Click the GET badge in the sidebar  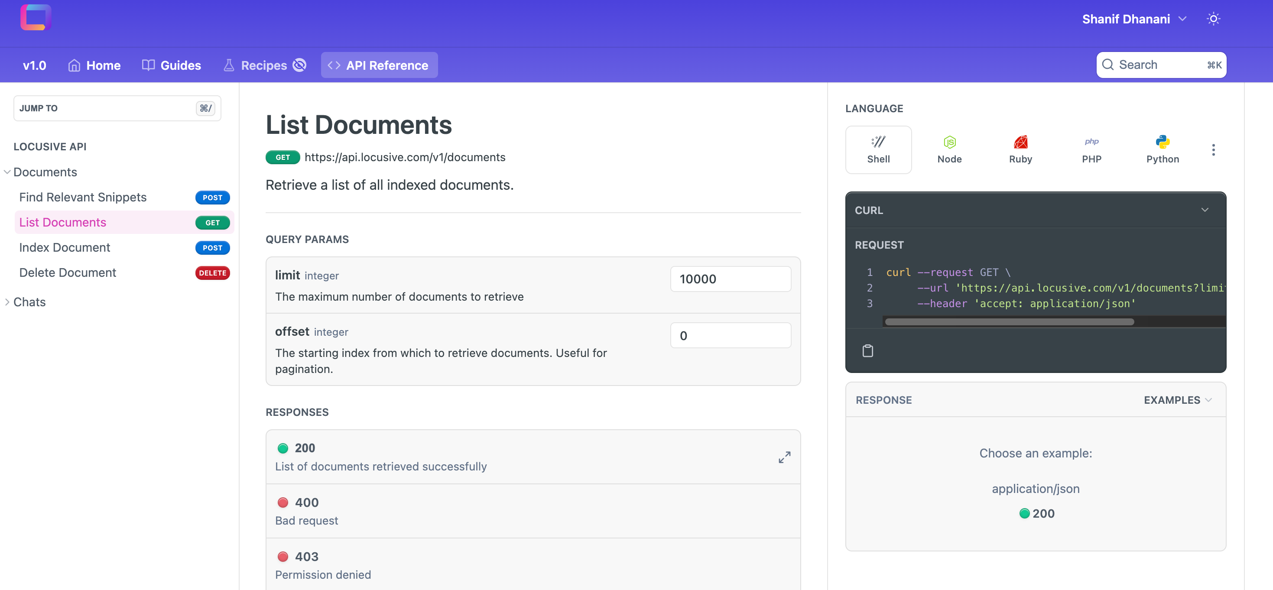(212, 222)
